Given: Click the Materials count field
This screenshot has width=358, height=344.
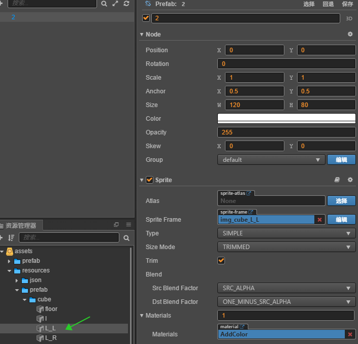Looking at the screenshot, I should point(286,316).
